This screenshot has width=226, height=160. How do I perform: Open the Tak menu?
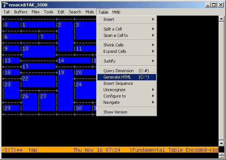point(7,12)
